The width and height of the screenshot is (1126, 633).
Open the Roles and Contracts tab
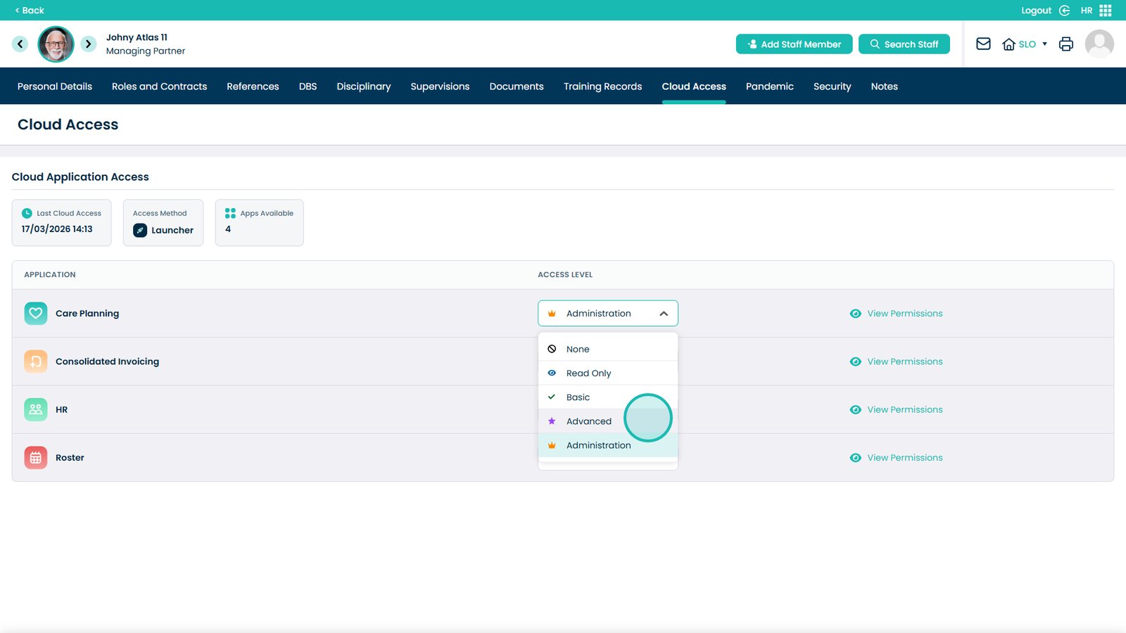coord(159,87)
